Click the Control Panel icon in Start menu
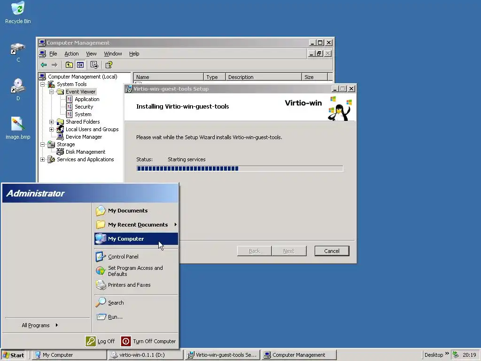Viewport: 481px width, 361px height. click(101, 257)
